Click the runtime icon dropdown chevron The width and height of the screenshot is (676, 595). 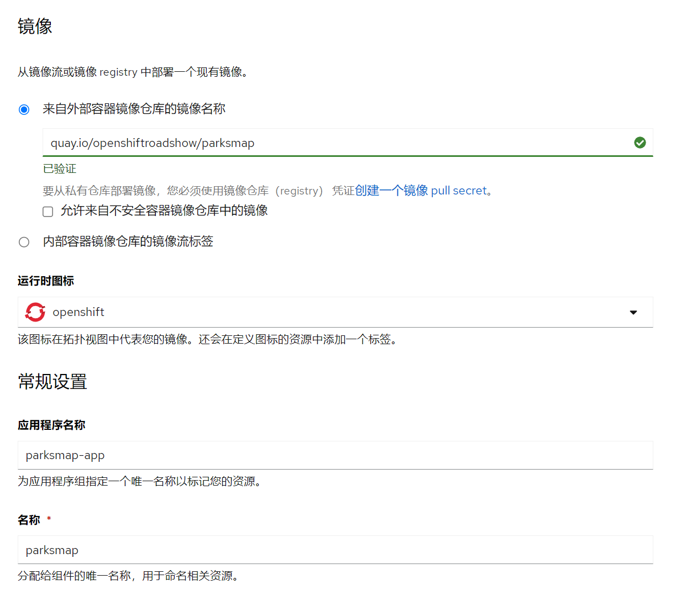tap(633, 312)
